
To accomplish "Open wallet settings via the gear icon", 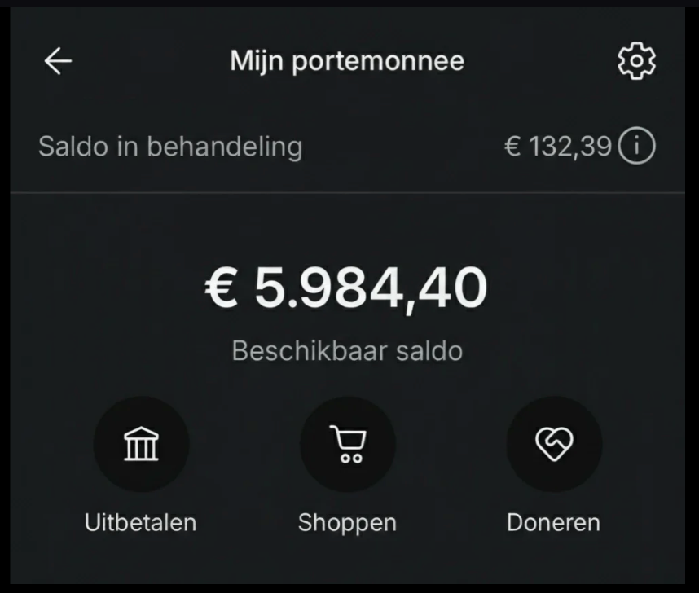I will coord(636,61).
